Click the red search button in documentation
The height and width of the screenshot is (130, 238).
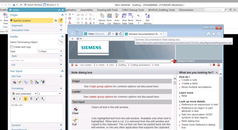point(175,61)
